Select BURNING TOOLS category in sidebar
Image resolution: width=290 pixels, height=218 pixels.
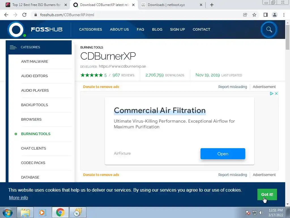36,134
